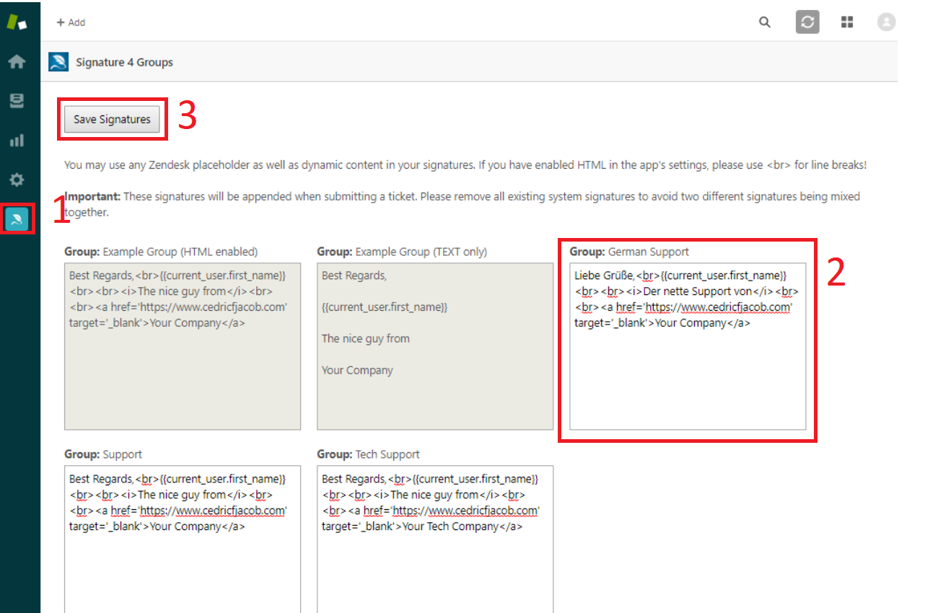Viewport: 938px width, 613px height.
Task: Open the Views tickets icon in sidebar
Action: pos(17,102)
